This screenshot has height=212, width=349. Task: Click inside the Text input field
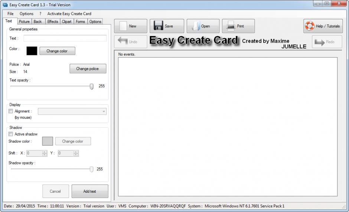(65, 38)
